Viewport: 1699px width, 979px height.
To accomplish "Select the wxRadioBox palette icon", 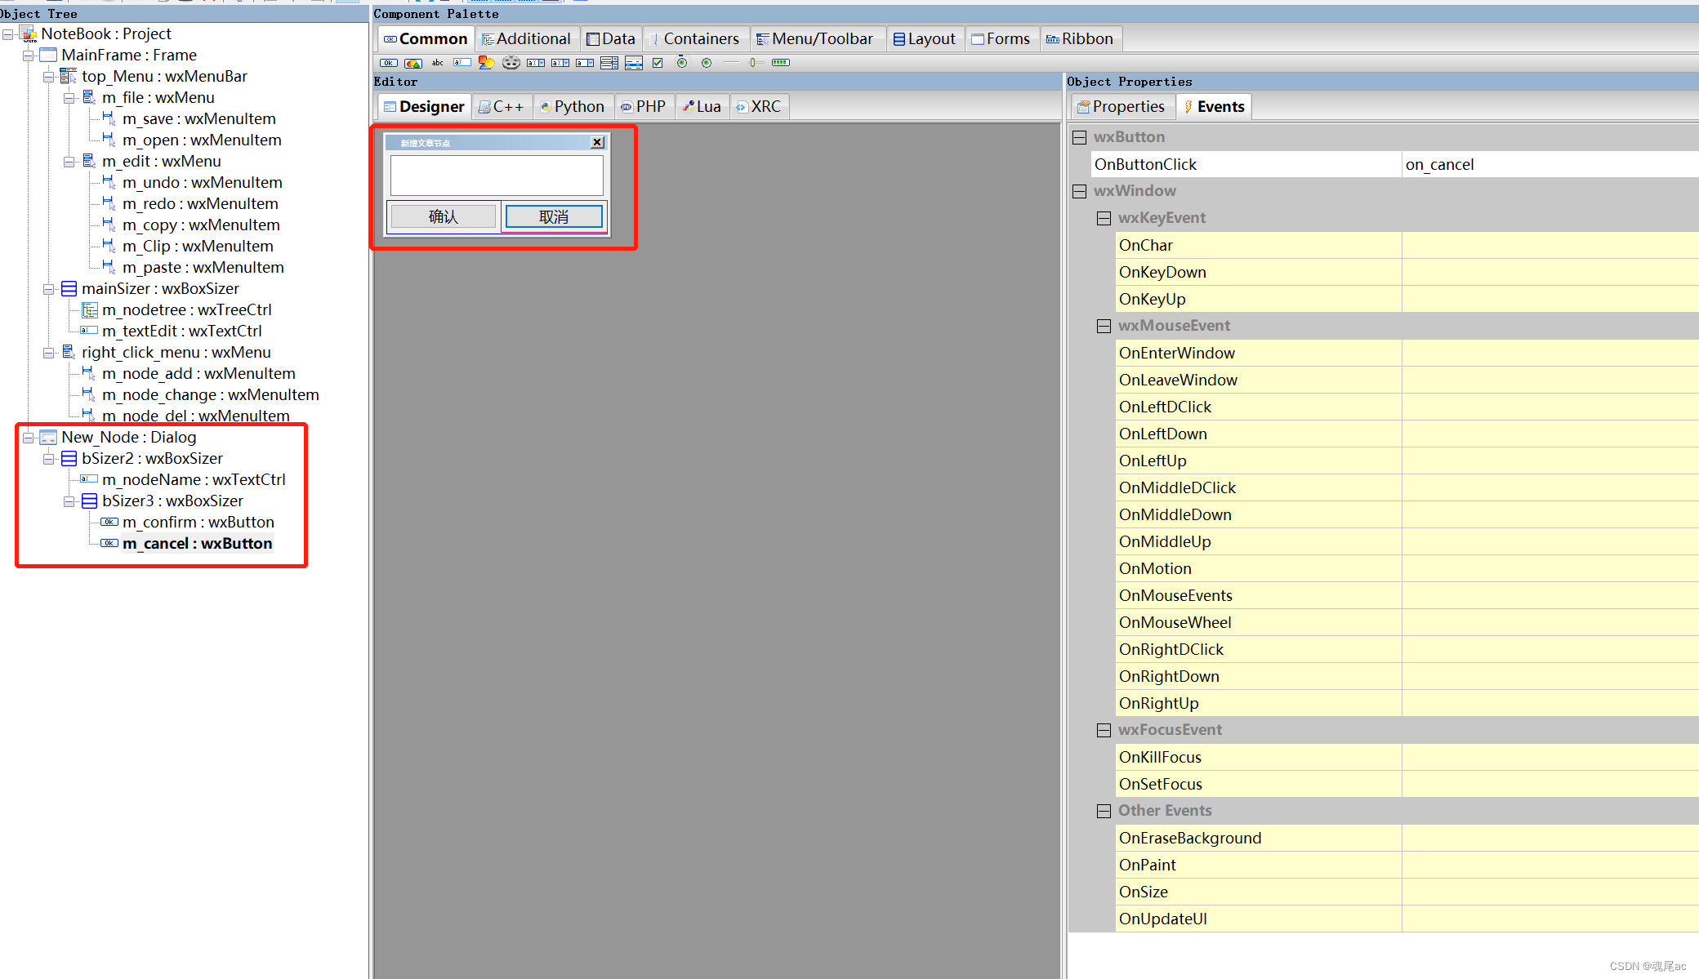I will pyautogui.click(x=682, y=63).
